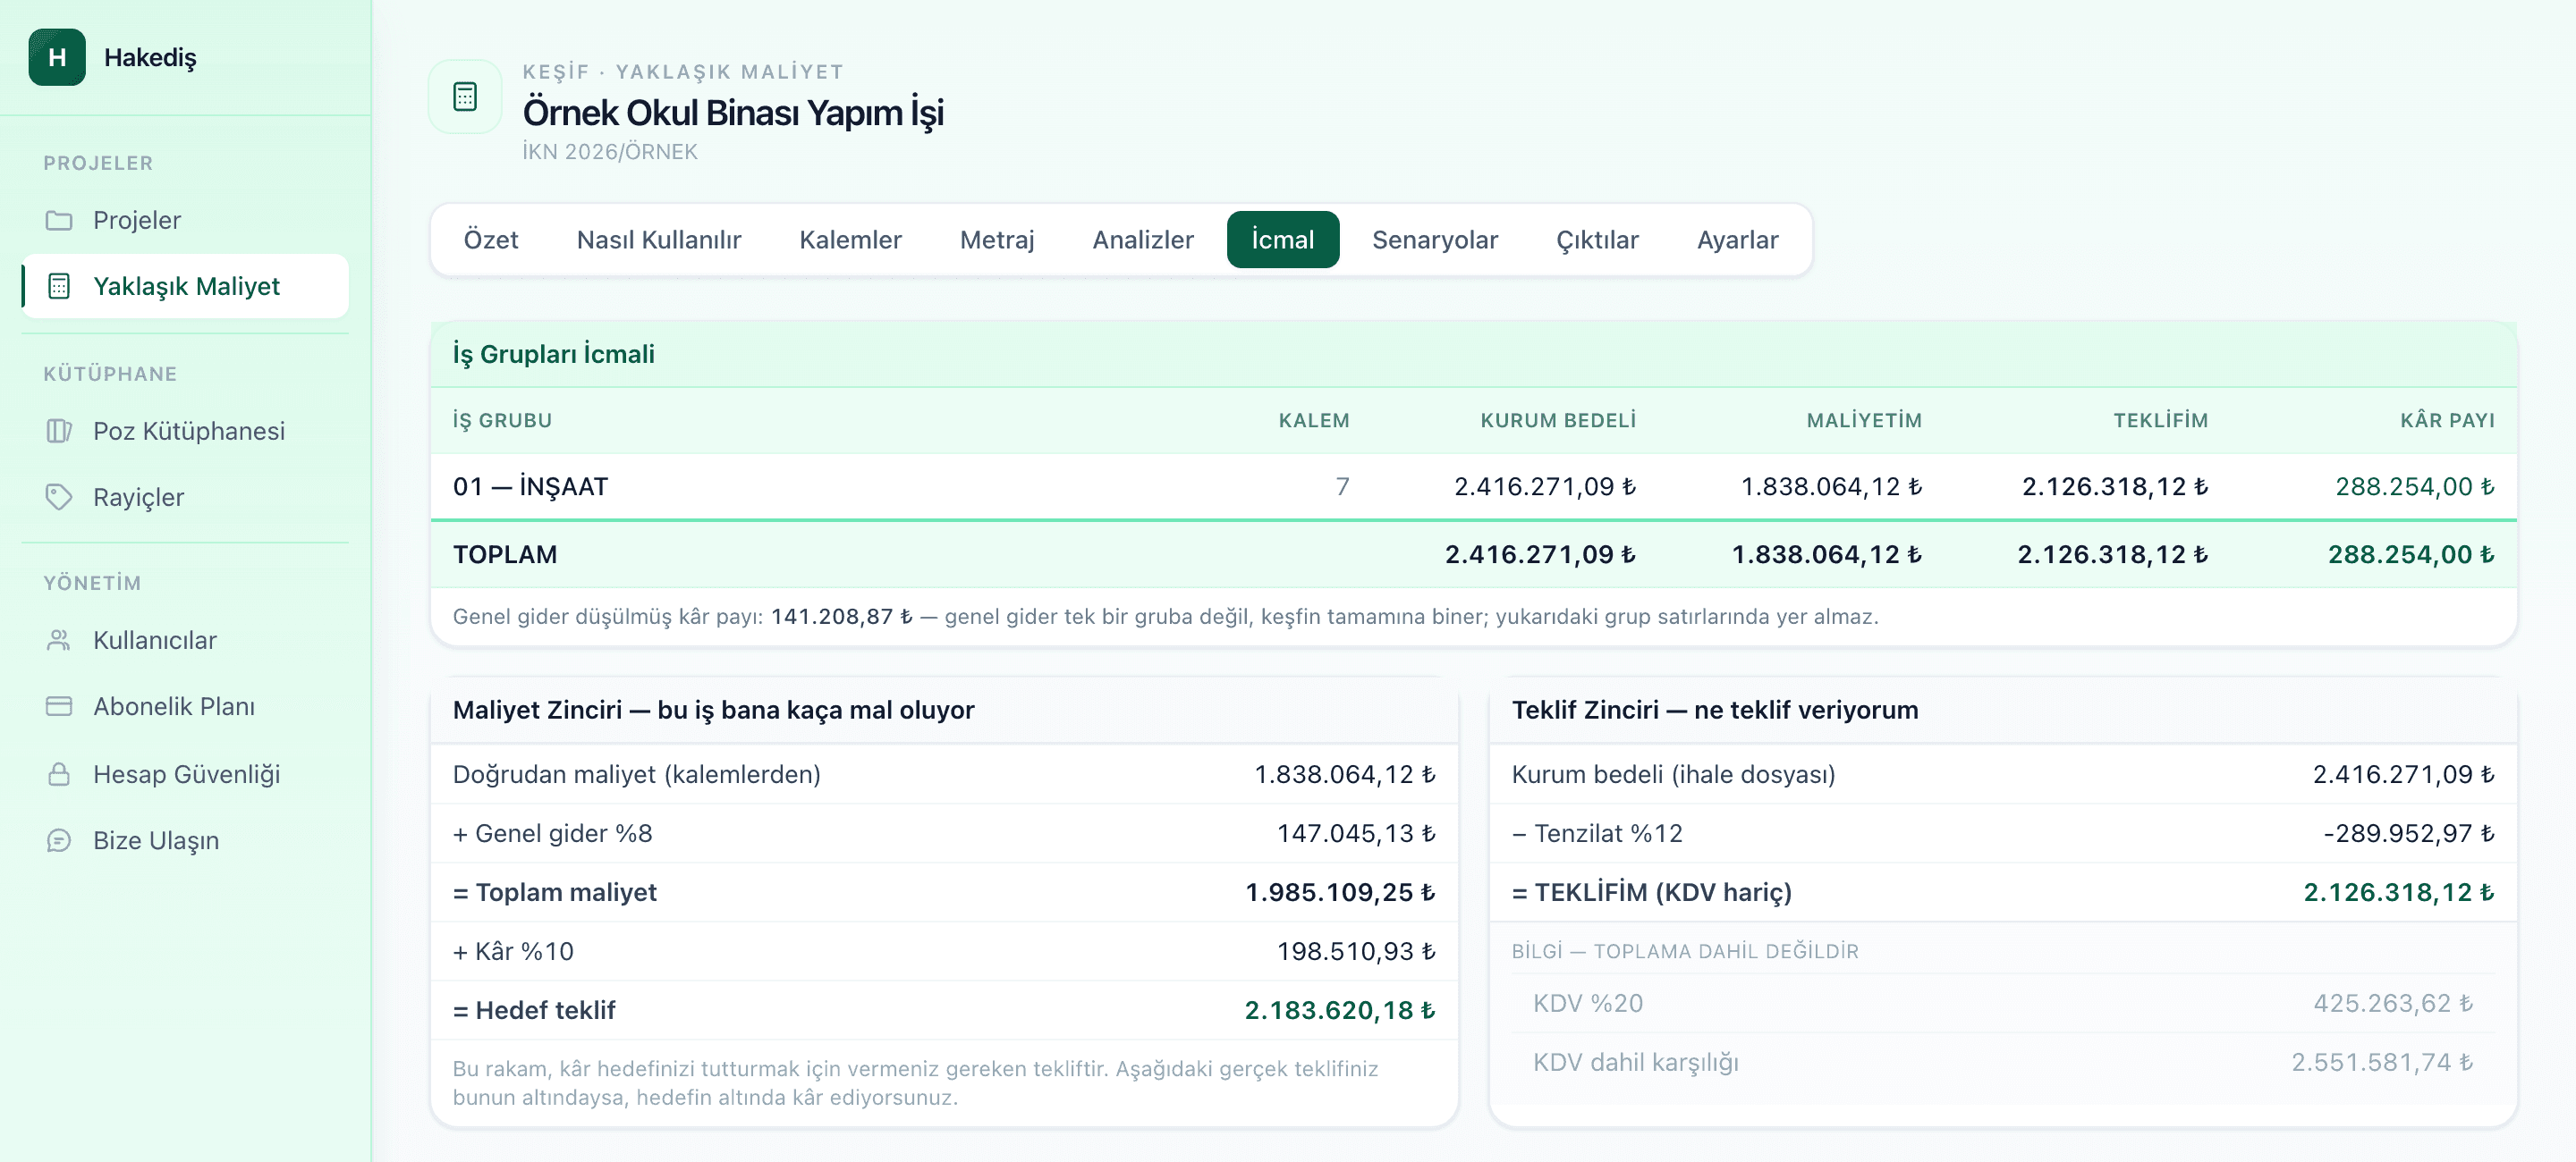This screenshot has height=1162, width=2576.
Task: Click the Tenzilat %12 row
Action: tap(2002, 833)
